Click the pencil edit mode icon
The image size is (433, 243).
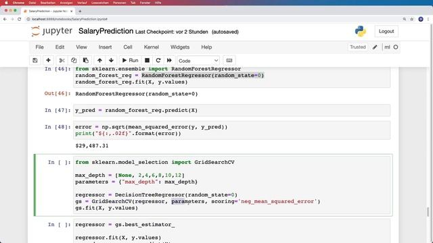pyautogui.click(x=375, y=47)
